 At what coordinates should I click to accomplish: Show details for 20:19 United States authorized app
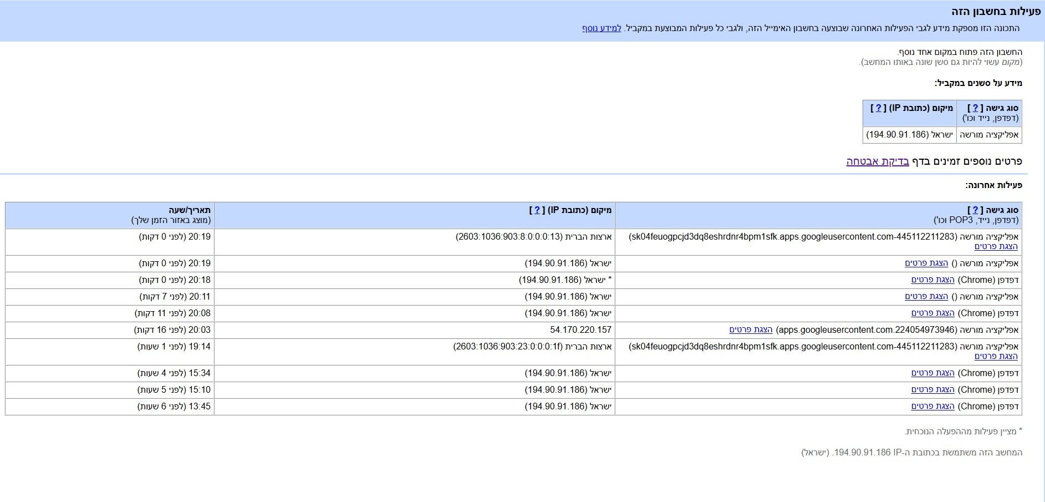[996, 246]
